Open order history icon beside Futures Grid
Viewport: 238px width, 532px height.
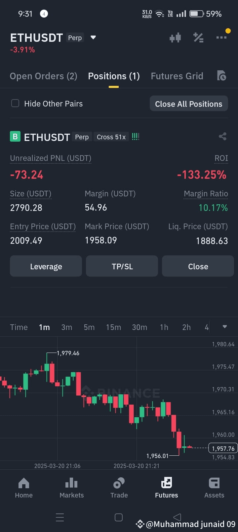(221, 76)
